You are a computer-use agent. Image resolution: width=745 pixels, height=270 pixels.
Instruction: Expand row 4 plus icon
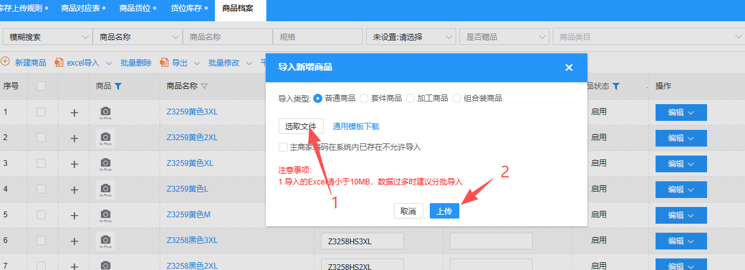click(x=74, y=190)
